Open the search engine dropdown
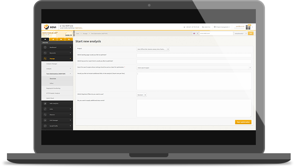Viewport: 295px width, 168px height. click(194, 68)
